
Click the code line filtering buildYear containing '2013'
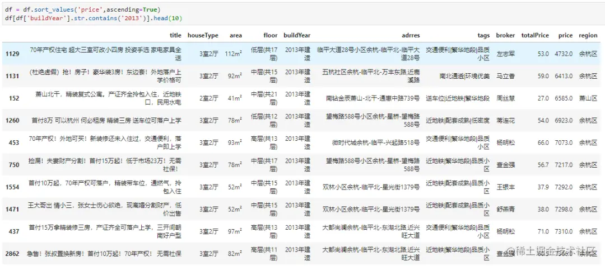[94, 18]
